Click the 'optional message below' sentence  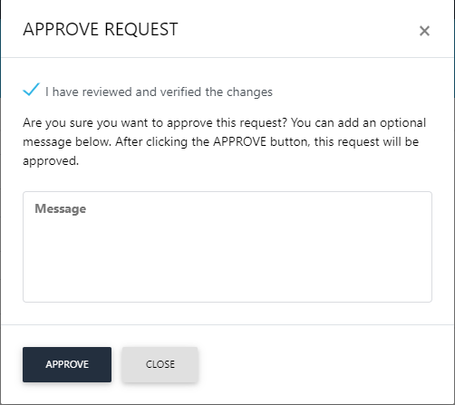pos(225,132)
